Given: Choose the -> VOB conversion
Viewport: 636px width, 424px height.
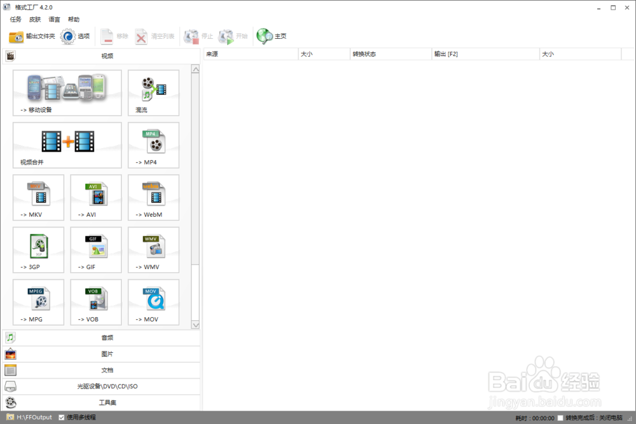Looking at the screenshot, I should click(x=96, y=302).
